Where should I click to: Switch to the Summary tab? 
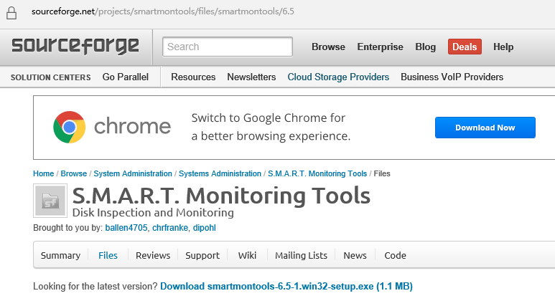tap(60, 255)
